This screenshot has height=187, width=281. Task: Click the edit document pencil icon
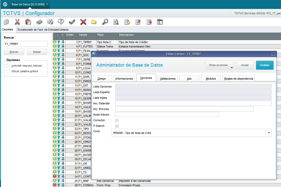click(x=138, y=22)
